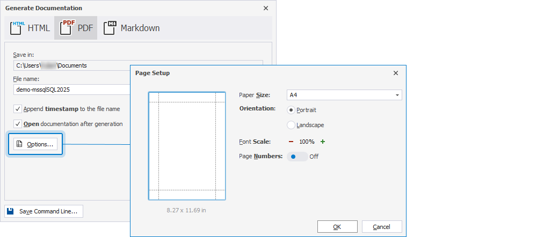
Task: Click the 8.27 x 11.69 in size text
Action: click(x=186, y=210)
